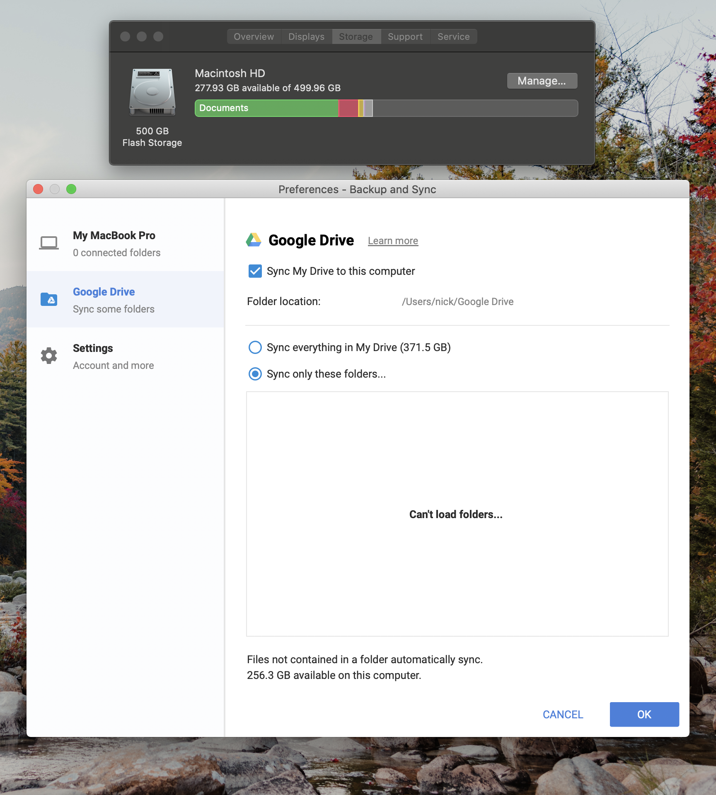Click the laptop icon for My MacBook Pro

click(x=49, y=243)
